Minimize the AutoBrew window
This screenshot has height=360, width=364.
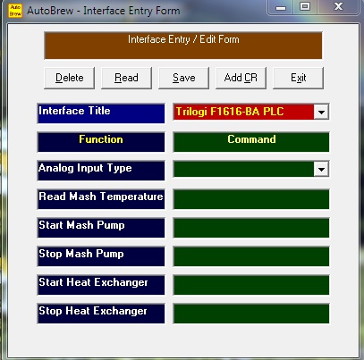(281, 7)
